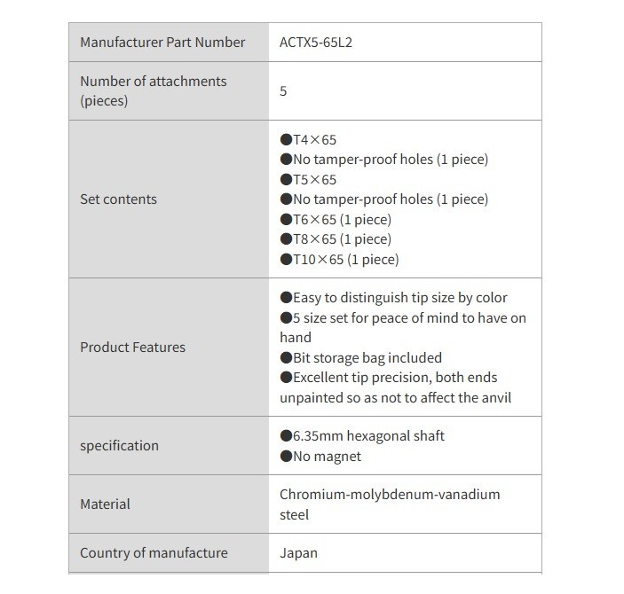The height and width of the screenshot is (594, 624).
Task: Click the Product Features row label
Action: [132, 348]
